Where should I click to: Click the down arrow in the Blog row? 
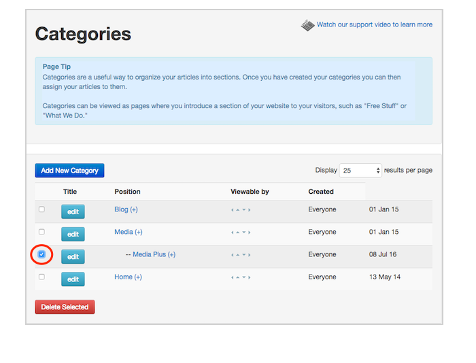pos(243,210)
